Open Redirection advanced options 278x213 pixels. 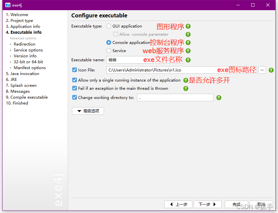click(x=25, y=44)
